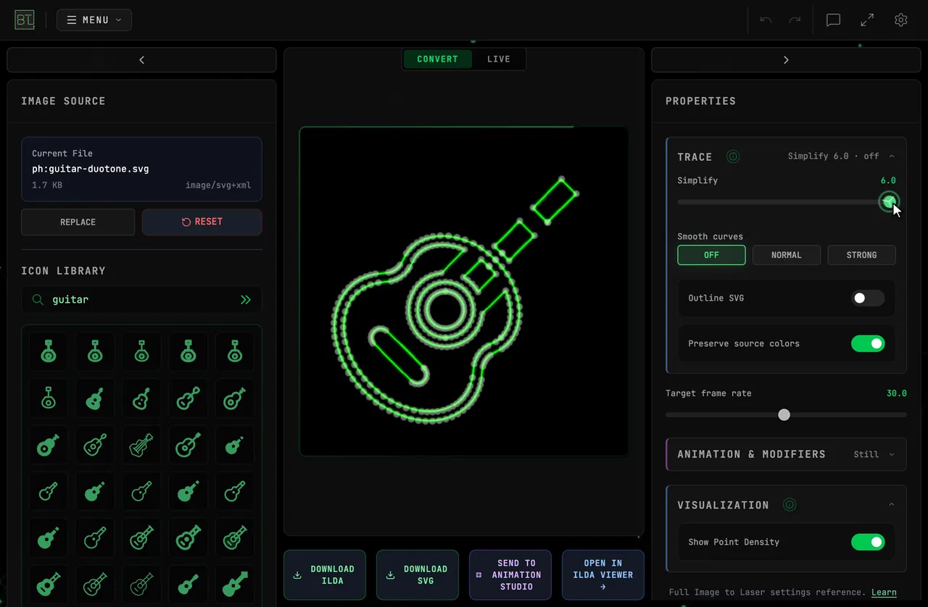Set Smooth curves to NORMAL
The height and width of the screenshot is (607, 928).
pos(787,255)
